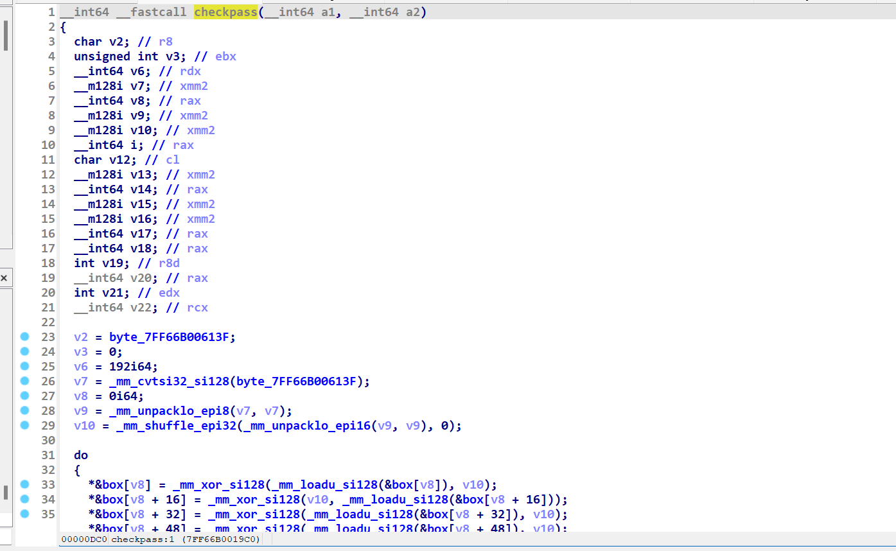Click line number 30 in the gutter
Image resolution: width=896 pixels, height=551 pixels.
pyautogui.click(x=48, y=440)
